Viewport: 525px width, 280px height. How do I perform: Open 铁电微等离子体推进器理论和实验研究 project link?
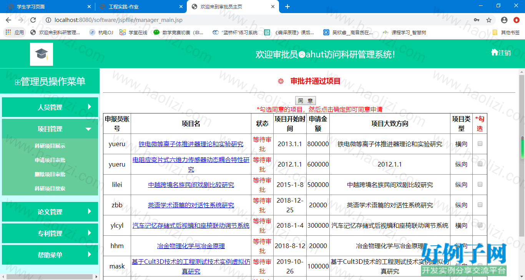point(191,144)
